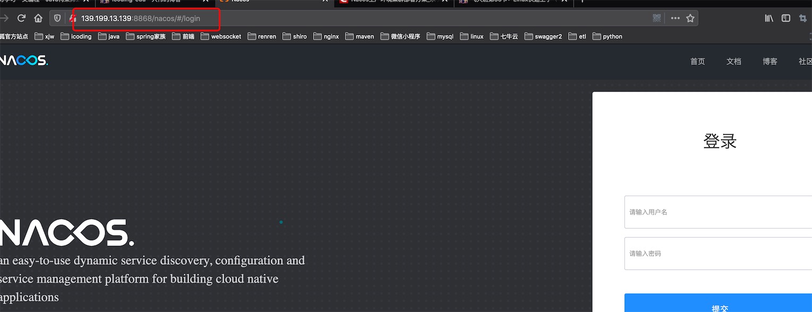Open the java bookmark folder

(108, 37)
